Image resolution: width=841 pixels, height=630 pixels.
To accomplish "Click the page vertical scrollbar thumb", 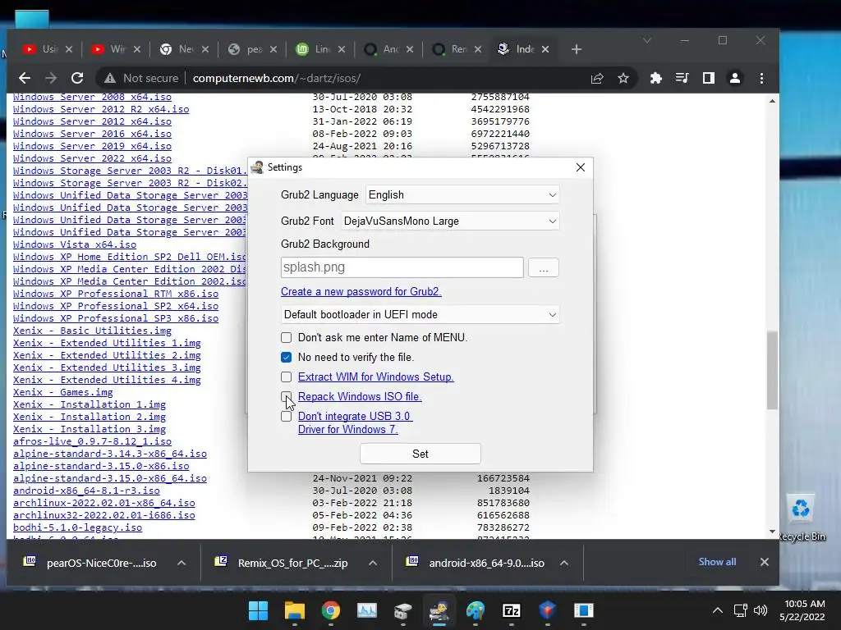I will click(x=772, y=370).
